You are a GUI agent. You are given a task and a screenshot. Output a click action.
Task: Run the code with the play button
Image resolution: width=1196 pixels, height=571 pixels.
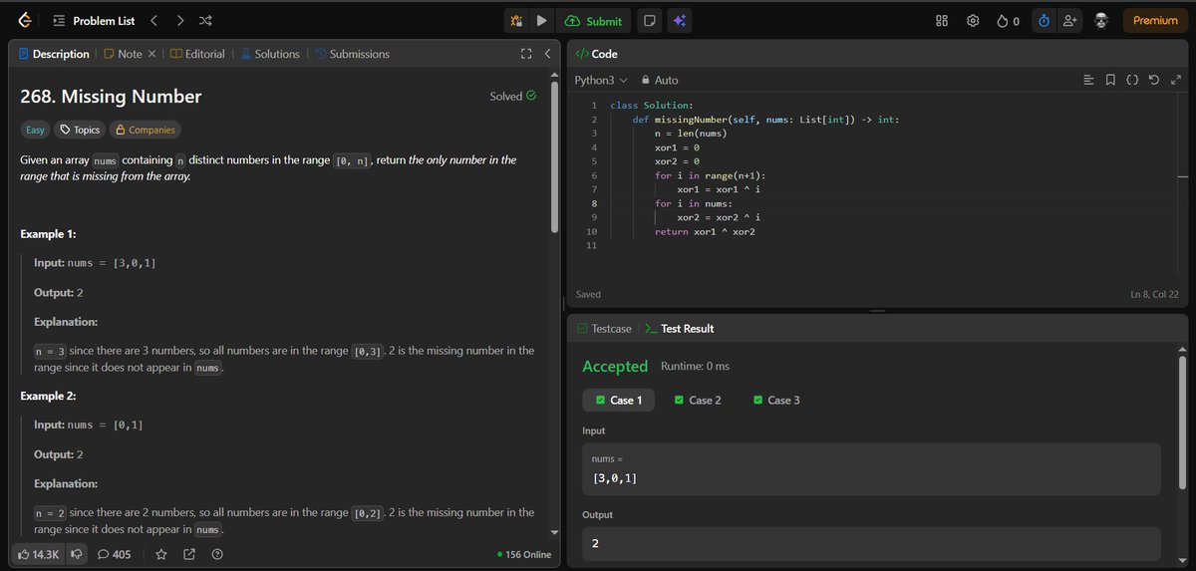pos(541,21)
